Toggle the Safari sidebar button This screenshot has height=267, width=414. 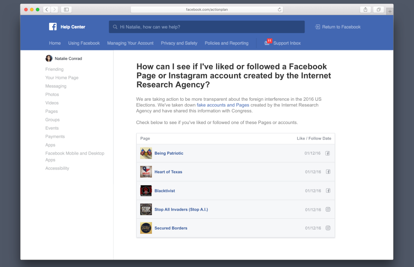click(66, 9)
